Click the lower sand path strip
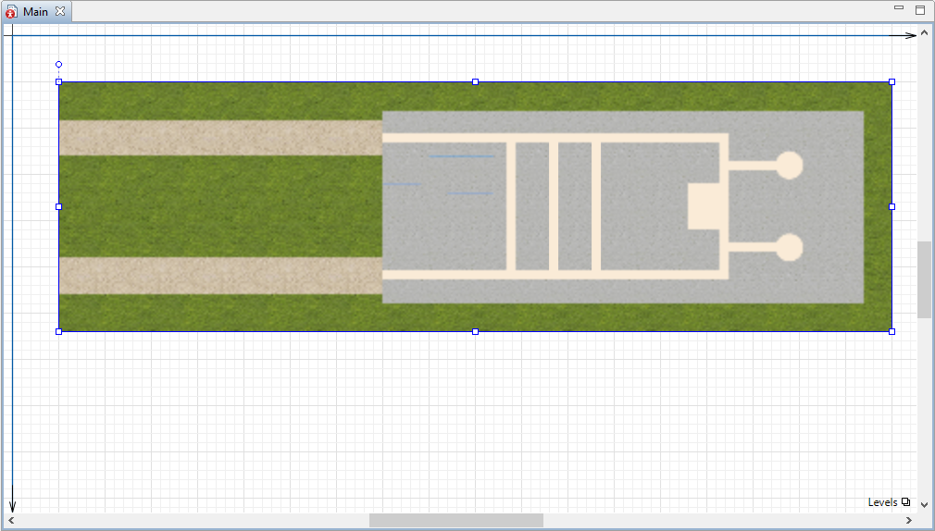Viewport: 935px width, 531px height. 220,276
